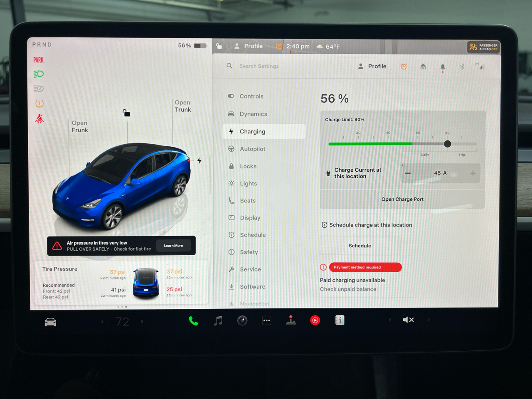532x399 pixels.
Task: Open the garage HomeLink icon
Action: (423, 66)
